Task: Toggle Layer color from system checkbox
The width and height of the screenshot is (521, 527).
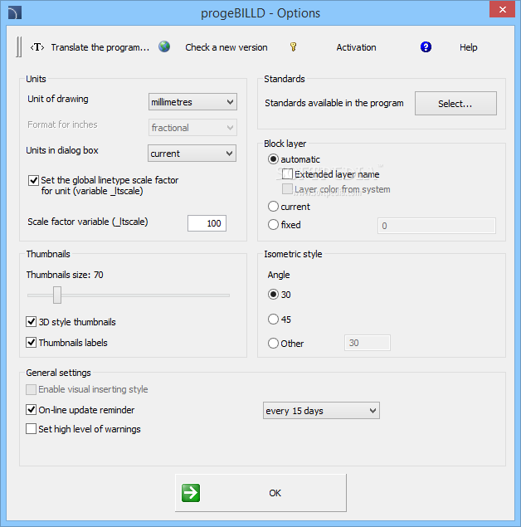Action: point(287,189)
